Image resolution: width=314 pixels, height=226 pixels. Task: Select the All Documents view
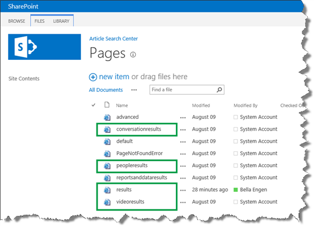click(x=106, y=90)
